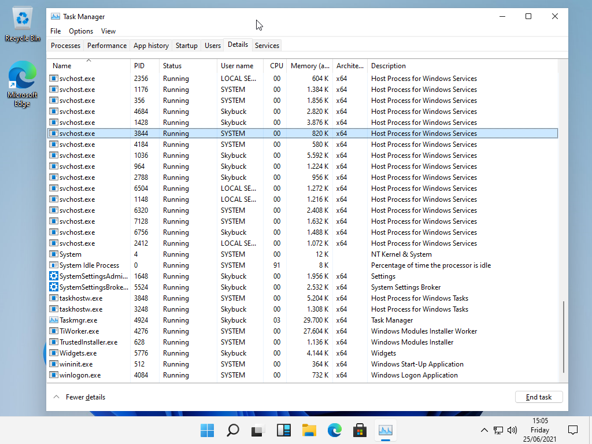This screenshot has height=444, width=592.
Task: Sort by Name column header
Action: coord(62,66)
